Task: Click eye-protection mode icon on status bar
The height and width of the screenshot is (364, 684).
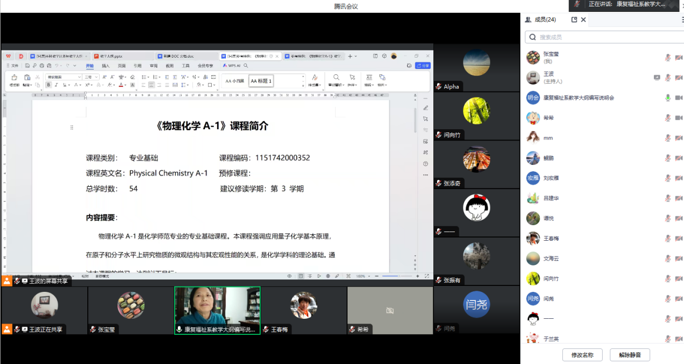Action: point(289,276)
